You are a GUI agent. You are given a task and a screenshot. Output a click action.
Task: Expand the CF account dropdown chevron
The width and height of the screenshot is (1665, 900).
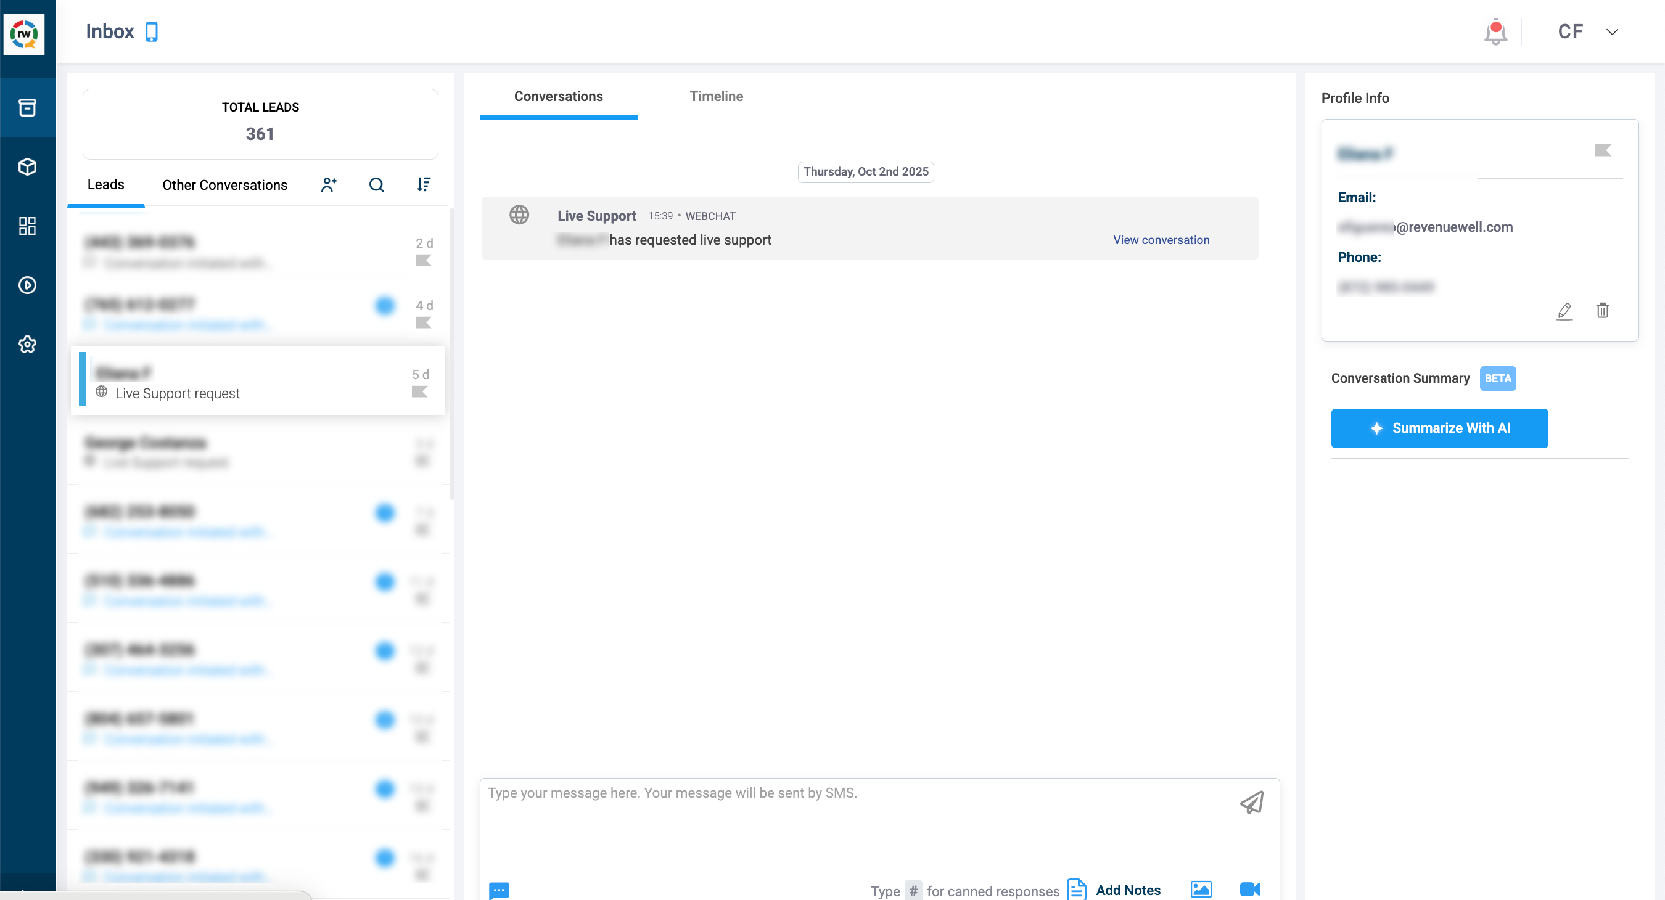pyautogui.click(x=1612, y=31)
